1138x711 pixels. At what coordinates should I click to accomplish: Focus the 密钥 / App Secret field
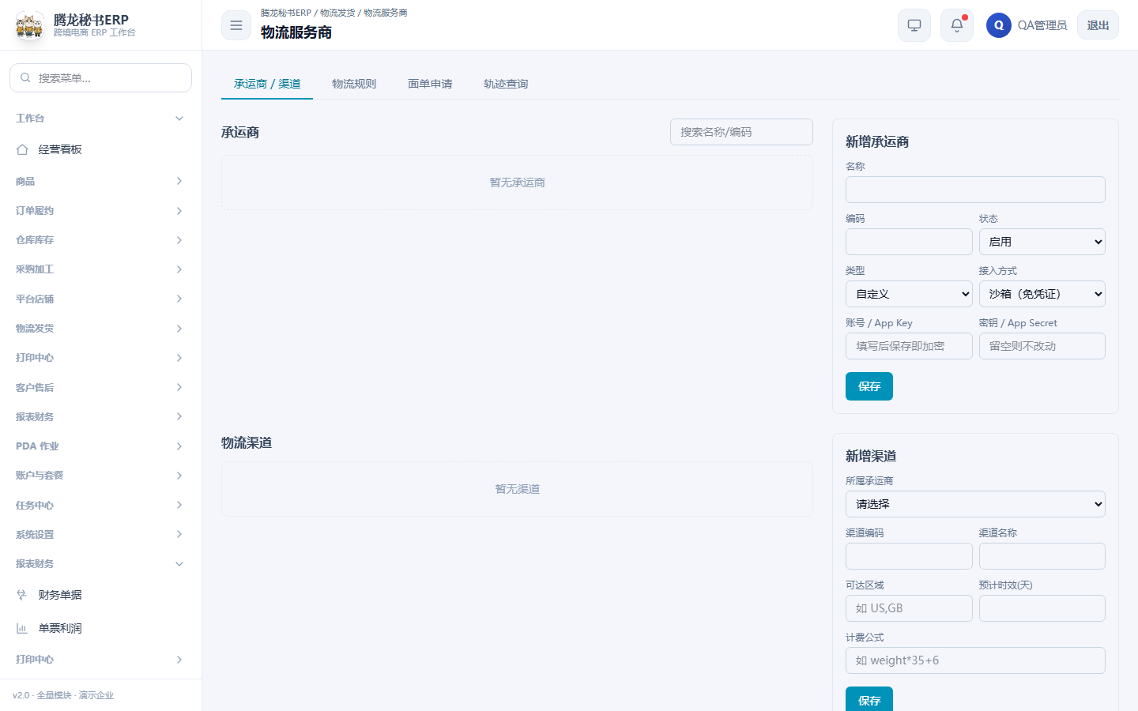click(1042, 346)
